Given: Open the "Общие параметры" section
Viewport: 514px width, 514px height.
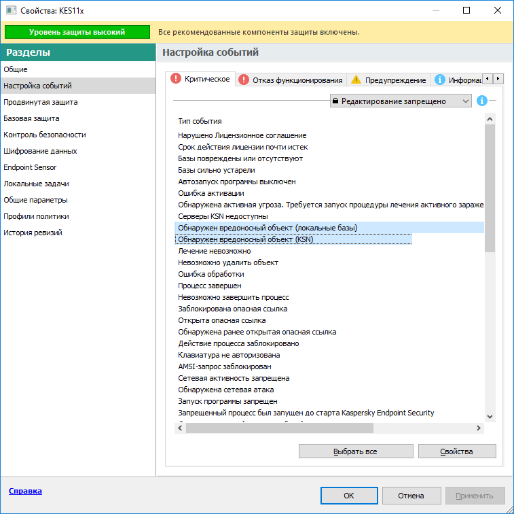Looking at the screenshot, I should (78, 200).
